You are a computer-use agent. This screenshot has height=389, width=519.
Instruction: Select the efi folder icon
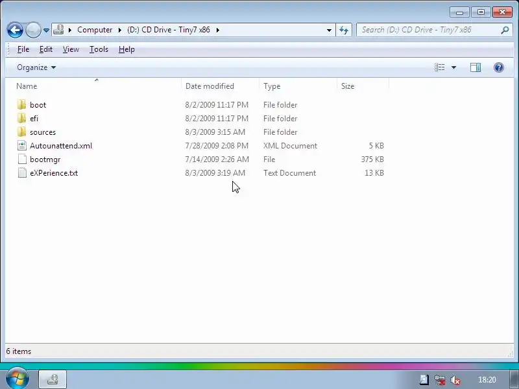22,119
